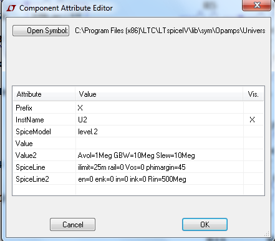Viewport: 275px width, 241px height.
Task: Dismiss the dialog with Cancel
Action: click(x=72, y=224)
